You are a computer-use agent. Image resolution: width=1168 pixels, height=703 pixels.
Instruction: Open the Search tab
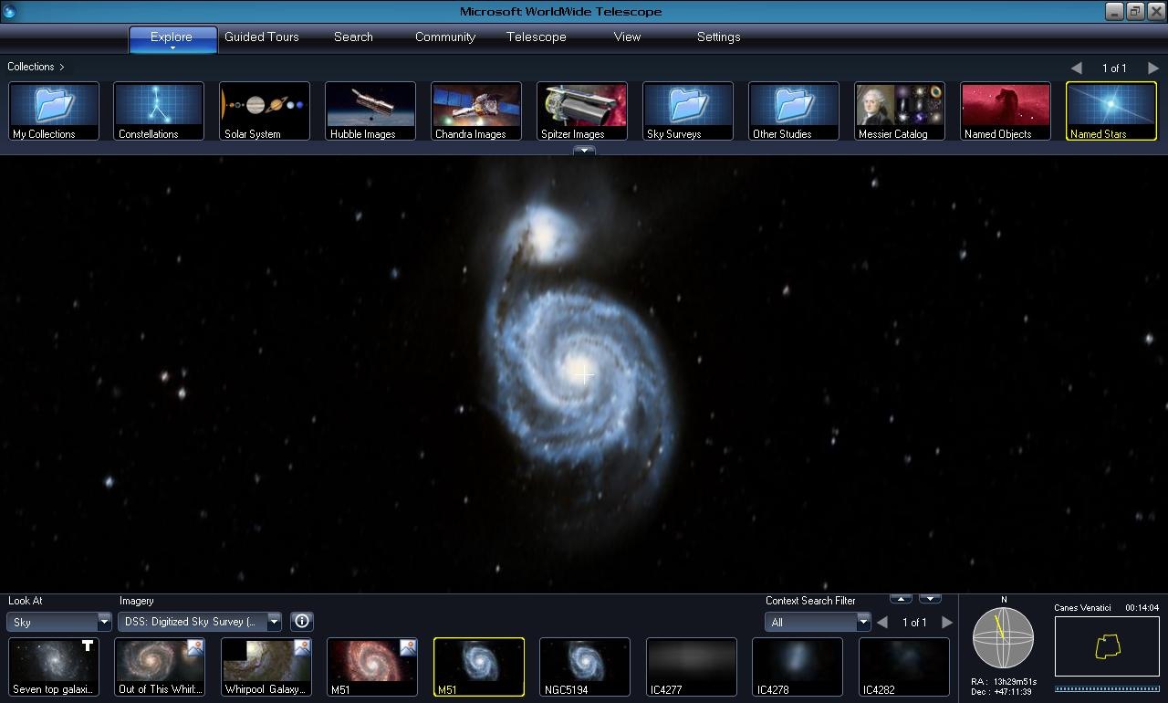[353, 37]
